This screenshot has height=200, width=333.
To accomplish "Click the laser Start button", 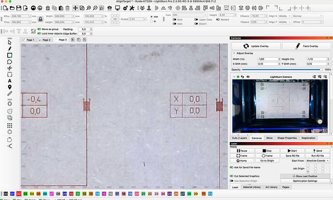I will coord(292,151).
